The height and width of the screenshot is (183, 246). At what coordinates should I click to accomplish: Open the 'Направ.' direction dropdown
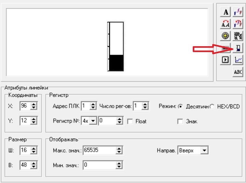pyautogui.click(x=204, y=151)
